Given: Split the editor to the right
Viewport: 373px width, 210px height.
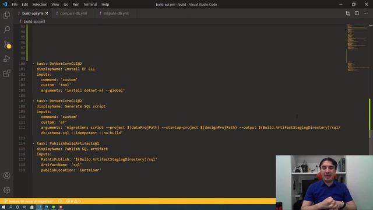Looking at the screenshot, I should 357,13.
